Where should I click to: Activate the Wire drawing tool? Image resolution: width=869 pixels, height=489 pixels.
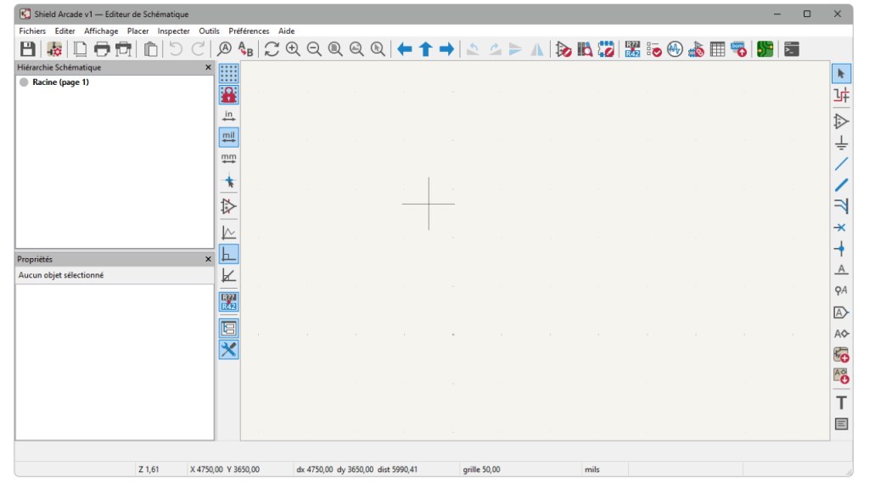841,164
